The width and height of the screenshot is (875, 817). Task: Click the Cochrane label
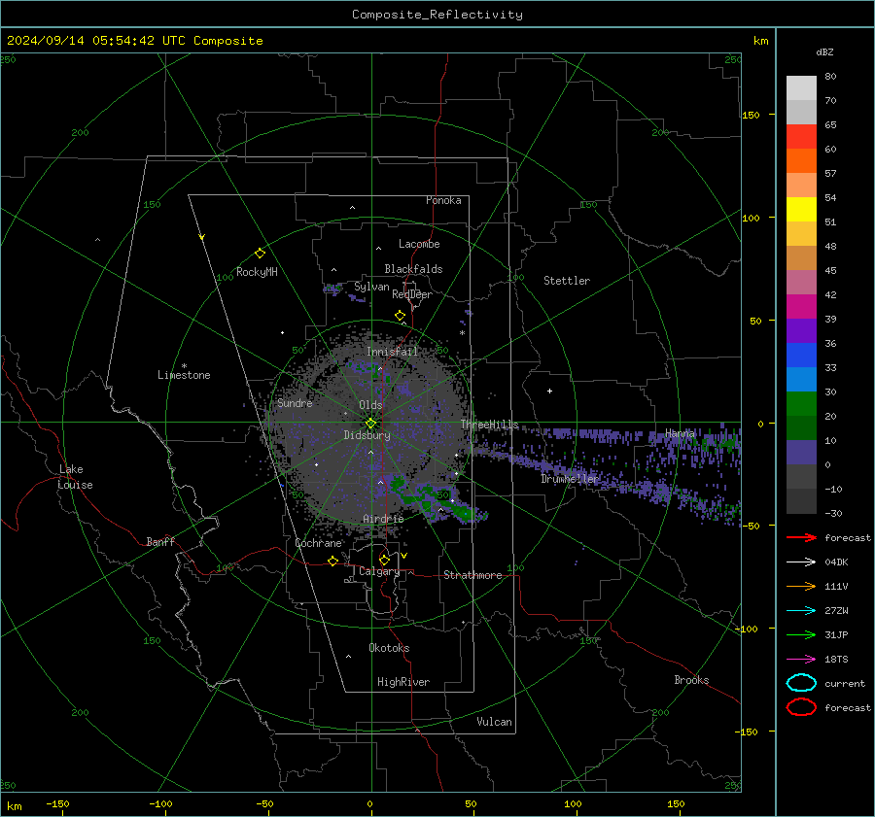[x=318, y=543]
